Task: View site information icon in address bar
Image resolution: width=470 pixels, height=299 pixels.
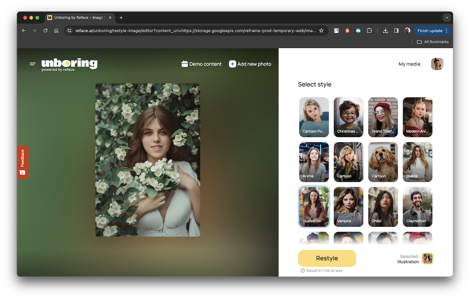Action: click(70, 31)
